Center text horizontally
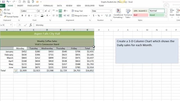The height and width of the screenshot is (101, 180). (57, 15)
